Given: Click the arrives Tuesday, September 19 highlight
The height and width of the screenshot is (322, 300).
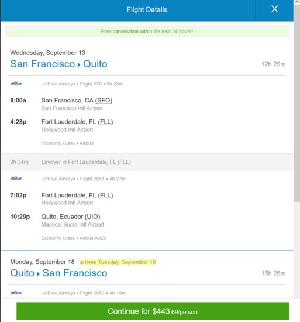Looking at the screenshot, I should point(118,262).
